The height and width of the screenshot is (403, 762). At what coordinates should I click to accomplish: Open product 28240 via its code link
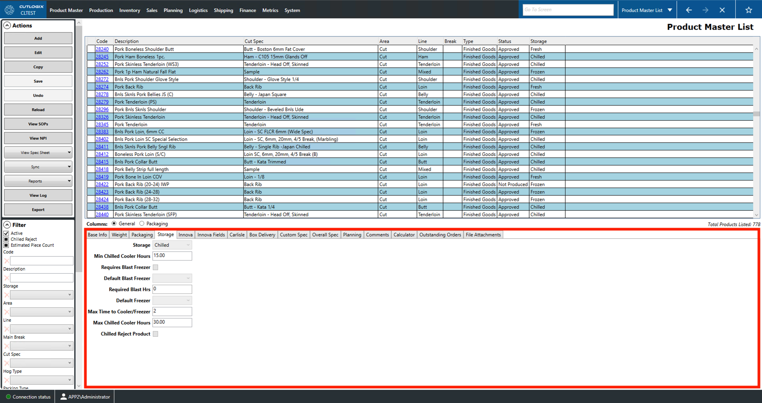point(102,49)
